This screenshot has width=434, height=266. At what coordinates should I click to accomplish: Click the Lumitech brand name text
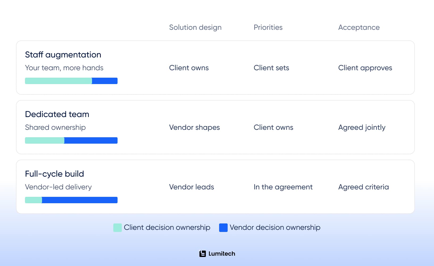pos(222,254)
